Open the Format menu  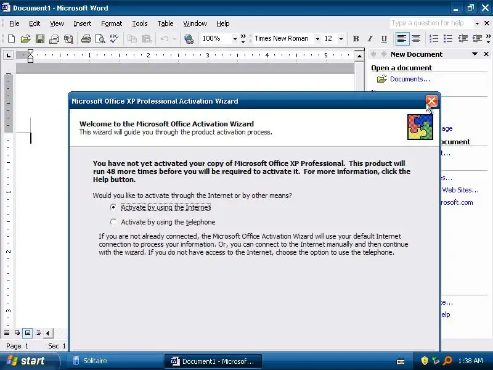pyautogui.click(x=112, y=23)
